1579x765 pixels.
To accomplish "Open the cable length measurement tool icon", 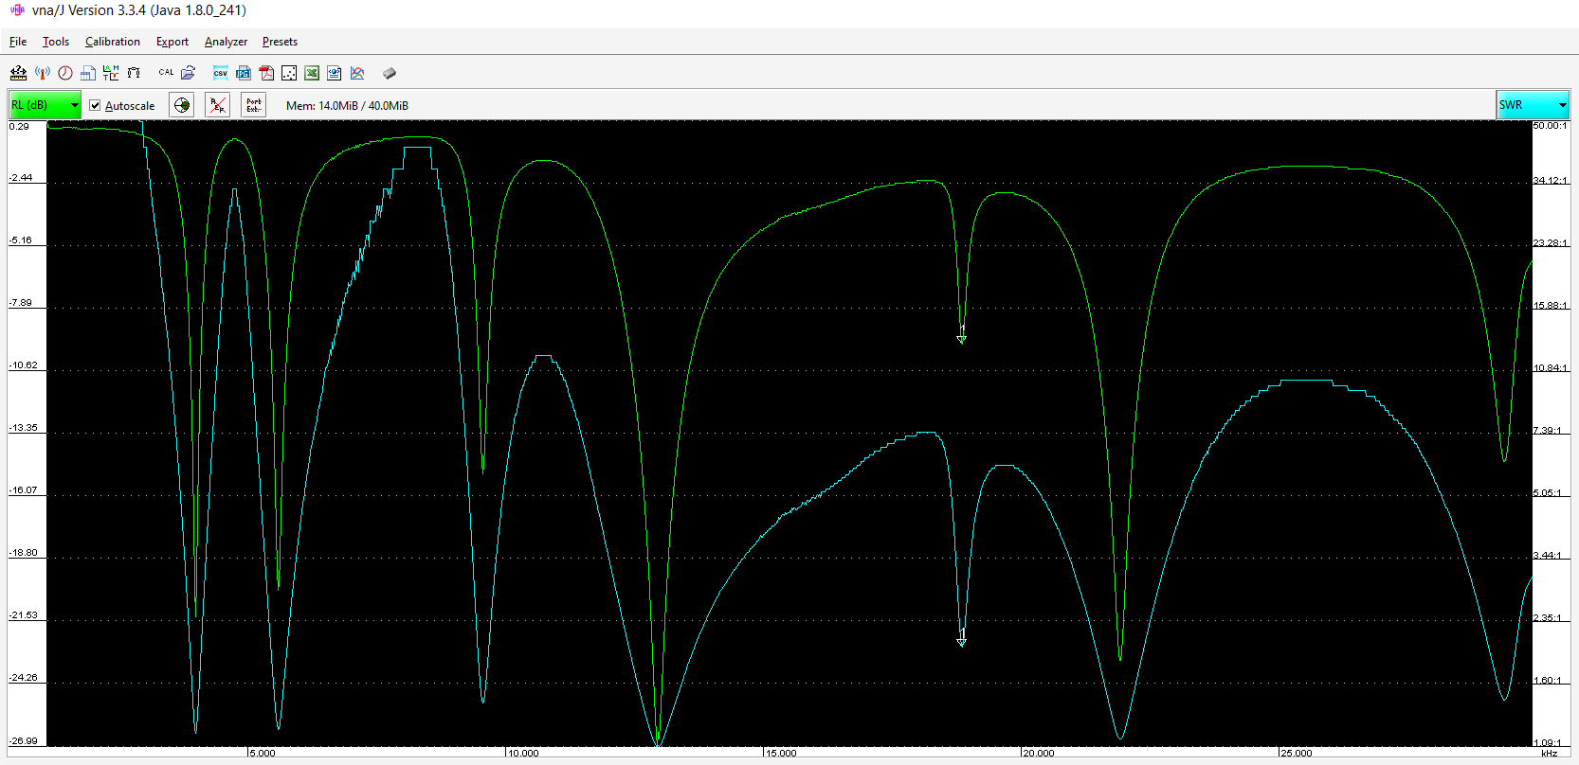I will pos(18,73).
